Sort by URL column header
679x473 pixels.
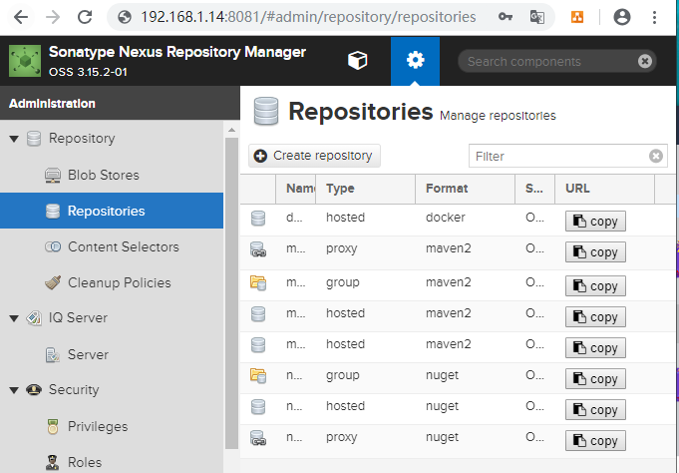(x=604, y=189)
